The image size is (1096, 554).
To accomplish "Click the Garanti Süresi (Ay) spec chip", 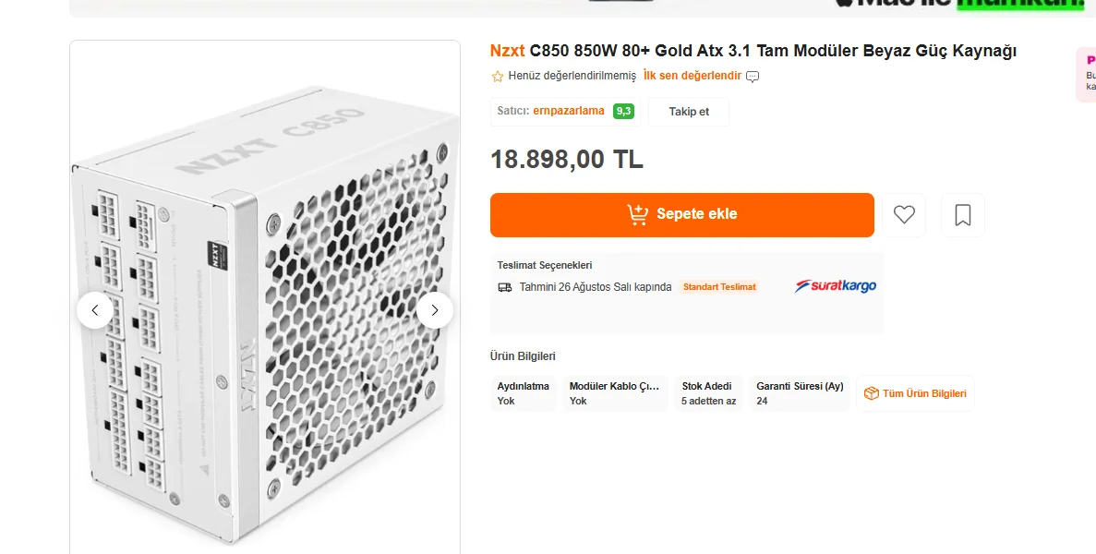I will coord(800,393).
